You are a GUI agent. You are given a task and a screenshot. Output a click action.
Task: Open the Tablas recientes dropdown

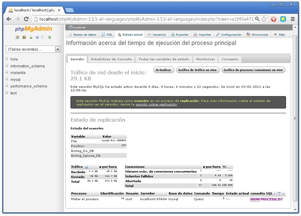[x=34, y=49]
